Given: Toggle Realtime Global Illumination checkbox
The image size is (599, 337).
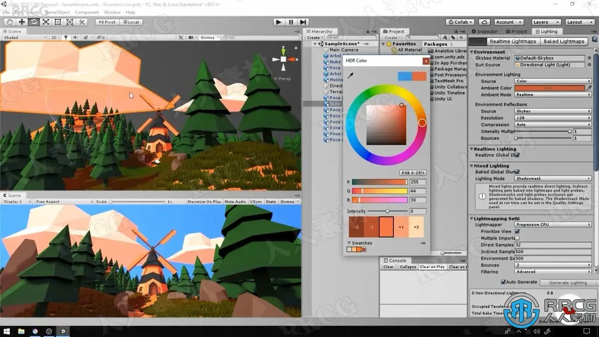Looking at the screenshot, I should (x=517, y=155).
